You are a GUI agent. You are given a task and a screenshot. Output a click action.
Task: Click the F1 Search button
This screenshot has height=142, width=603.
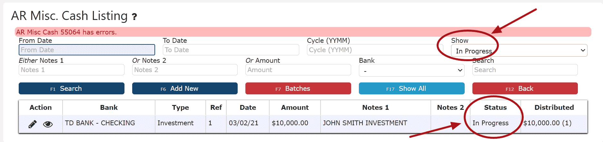point(72,89)
